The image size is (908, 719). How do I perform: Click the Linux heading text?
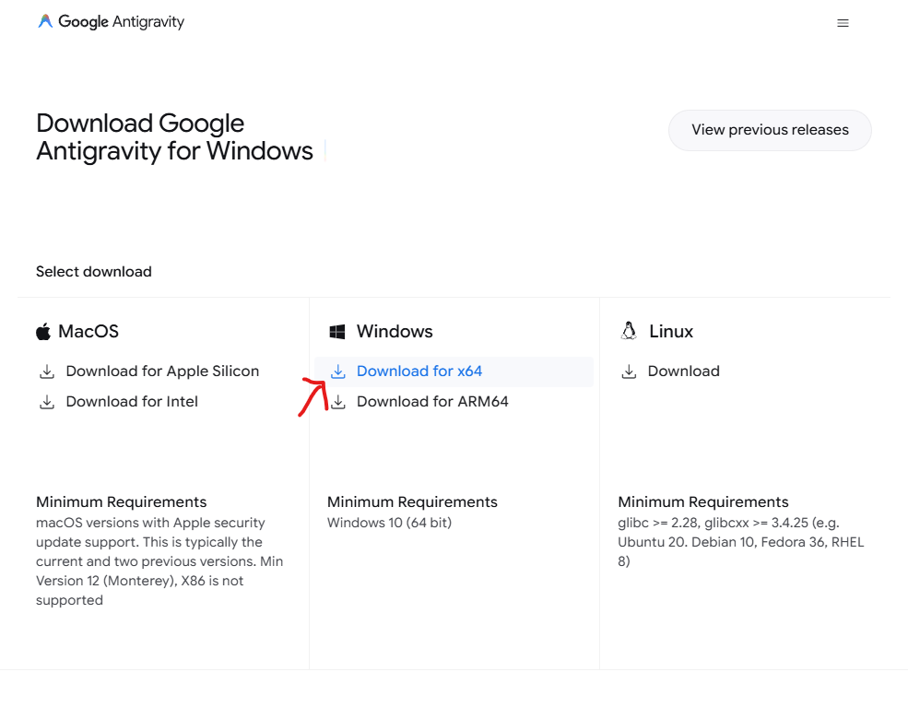pyautogui.click(x=670, y=331)
